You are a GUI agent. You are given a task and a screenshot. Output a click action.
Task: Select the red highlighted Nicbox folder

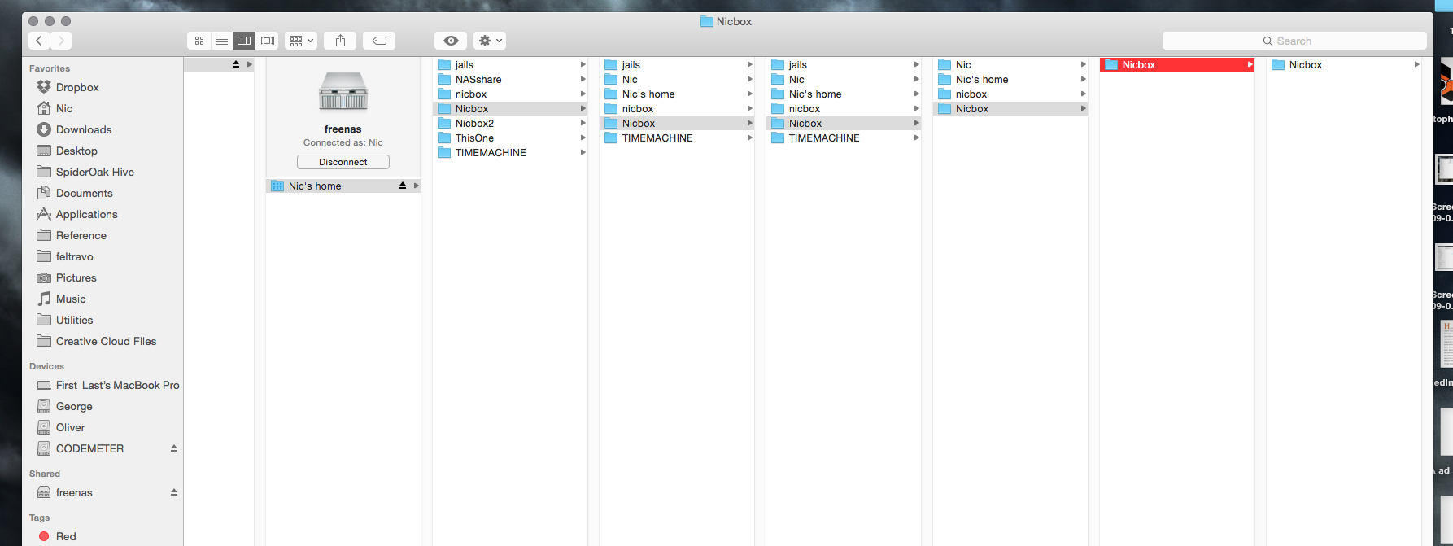[x=1176, y=64]
